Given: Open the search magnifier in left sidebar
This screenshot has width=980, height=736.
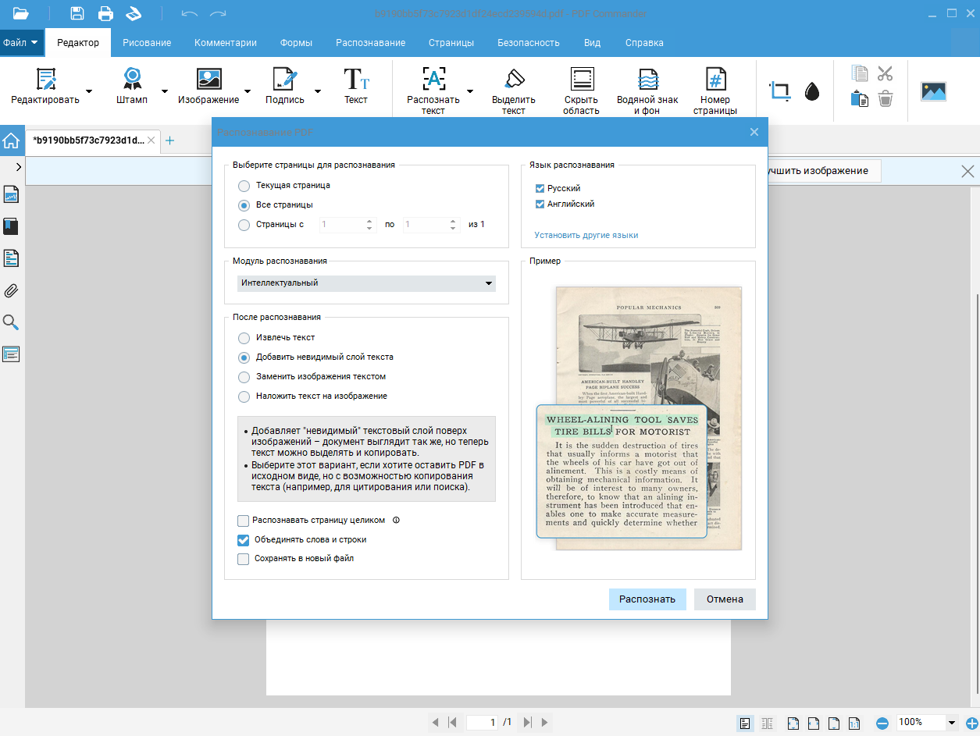Looking at the screenshot, I should (x=11, y=322).
